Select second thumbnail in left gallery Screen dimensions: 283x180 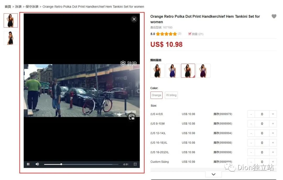[x=11, y=38]
